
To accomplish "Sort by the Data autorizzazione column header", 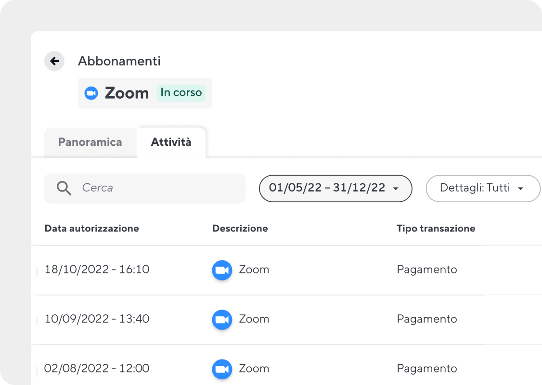I will tap(92, 229).
